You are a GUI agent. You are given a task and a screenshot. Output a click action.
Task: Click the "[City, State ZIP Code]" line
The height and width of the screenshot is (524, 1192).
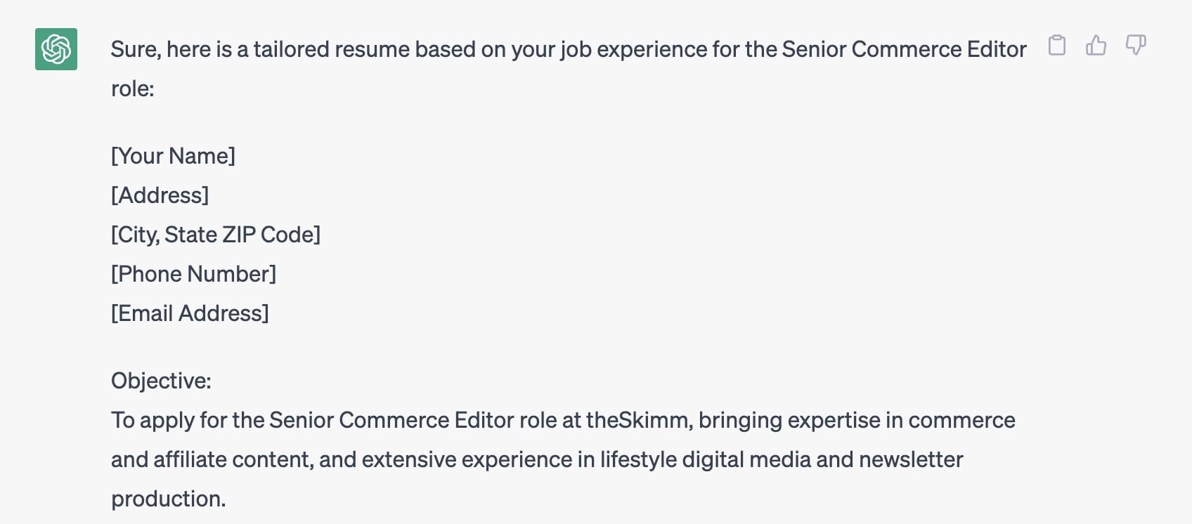tap(216, 235)
